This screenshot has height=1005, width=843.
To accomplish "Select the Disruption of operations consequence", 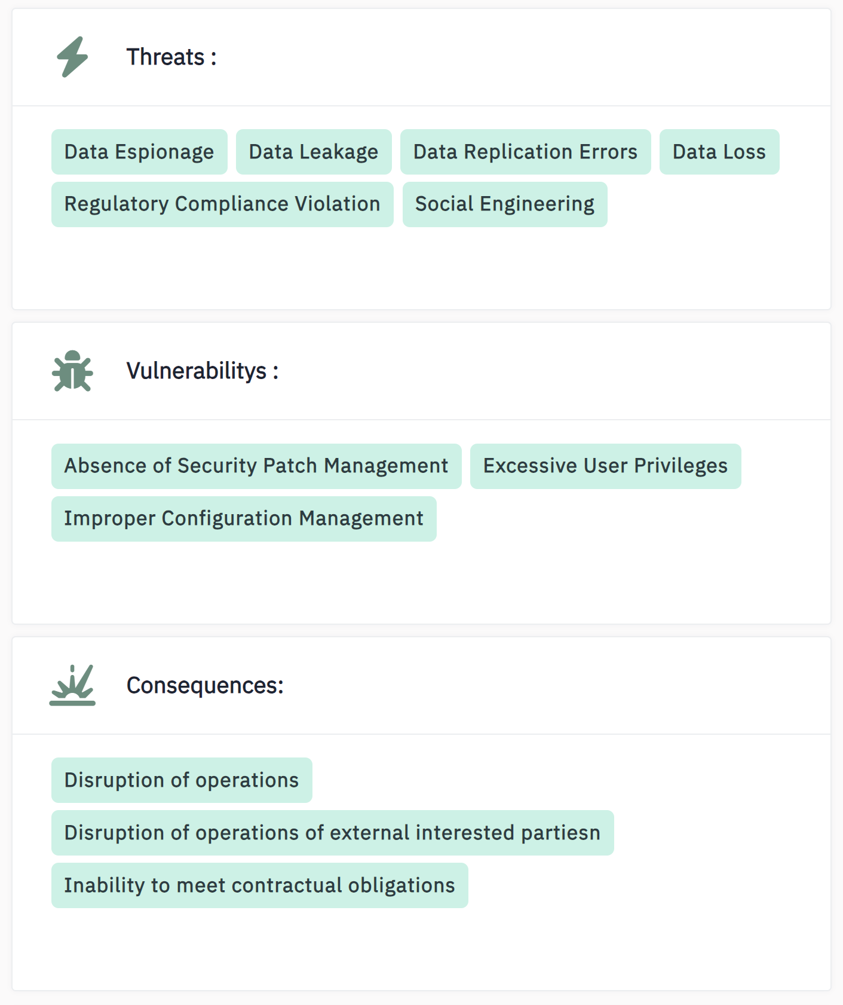I will 181,780.
